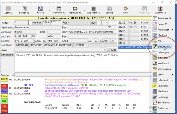Screen dimensions: 177x114
Task: Click the Leer F2 toolbar icon
Action: click(8, 9)
